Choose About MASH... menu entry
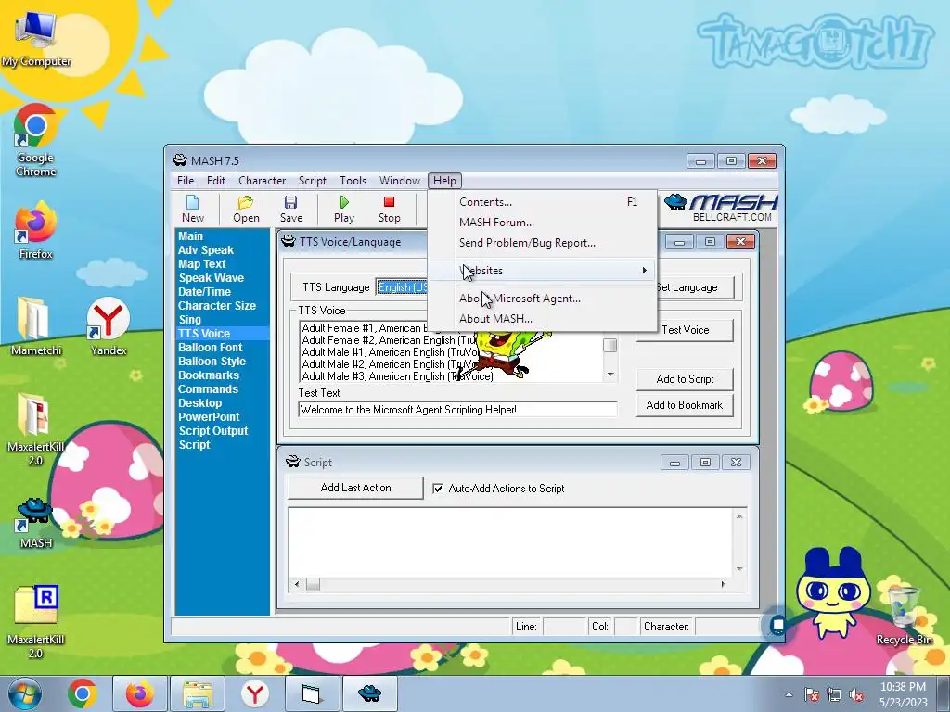Image resolution: width=950 pixels, height=712 pixels. [542, 319]
